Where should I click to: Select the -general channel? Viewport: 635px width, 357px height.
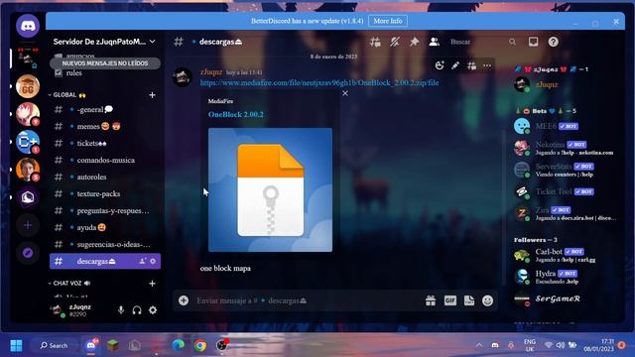[105, 110]
